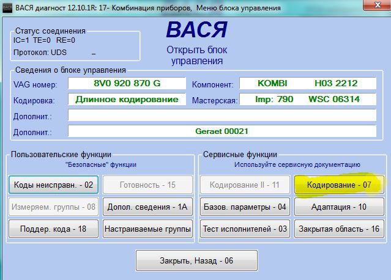Click the Мастерская: label
The height and width of the screenshot is (280, 391).
[x=215, y=100]
